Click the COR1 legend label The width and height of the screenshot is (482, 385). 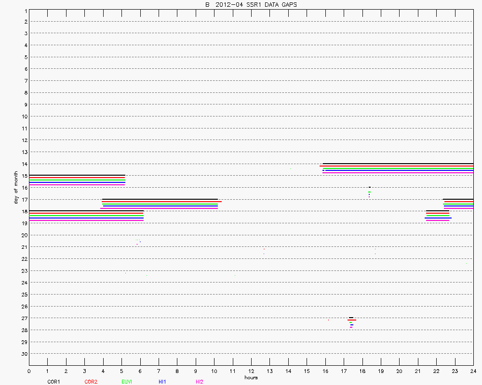coord(54,382)
